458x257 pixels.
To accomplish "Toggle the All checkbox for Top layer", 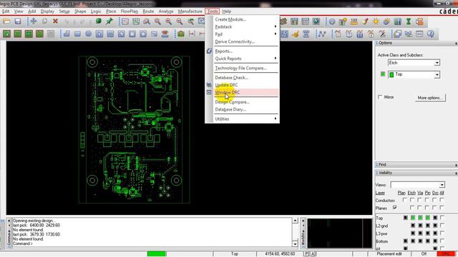I will [442, 217].
